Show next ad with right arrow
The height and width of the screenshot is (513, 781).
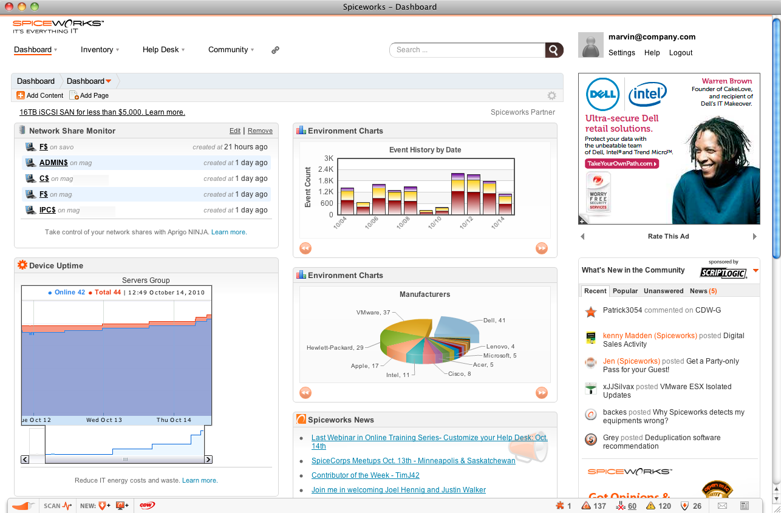(x=755, y=237)
